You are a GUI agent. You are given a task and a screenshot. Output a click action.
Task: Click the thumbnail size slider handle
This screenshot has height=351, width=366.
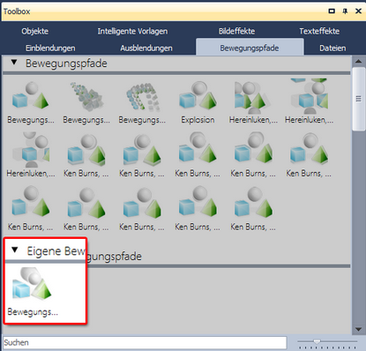[317, 341]
